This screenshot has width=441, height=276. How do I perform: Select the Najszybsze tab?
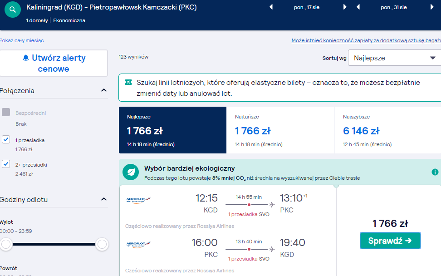388,130
